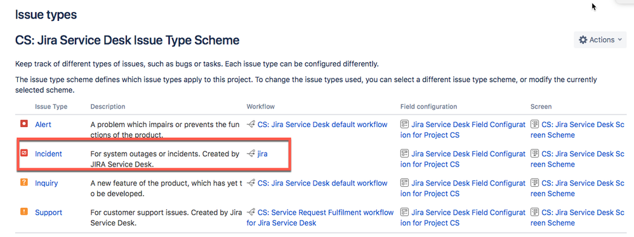Open Field Configuration link in Support row
The width and height of the screenshot is (634, 237).
[463, 217]
